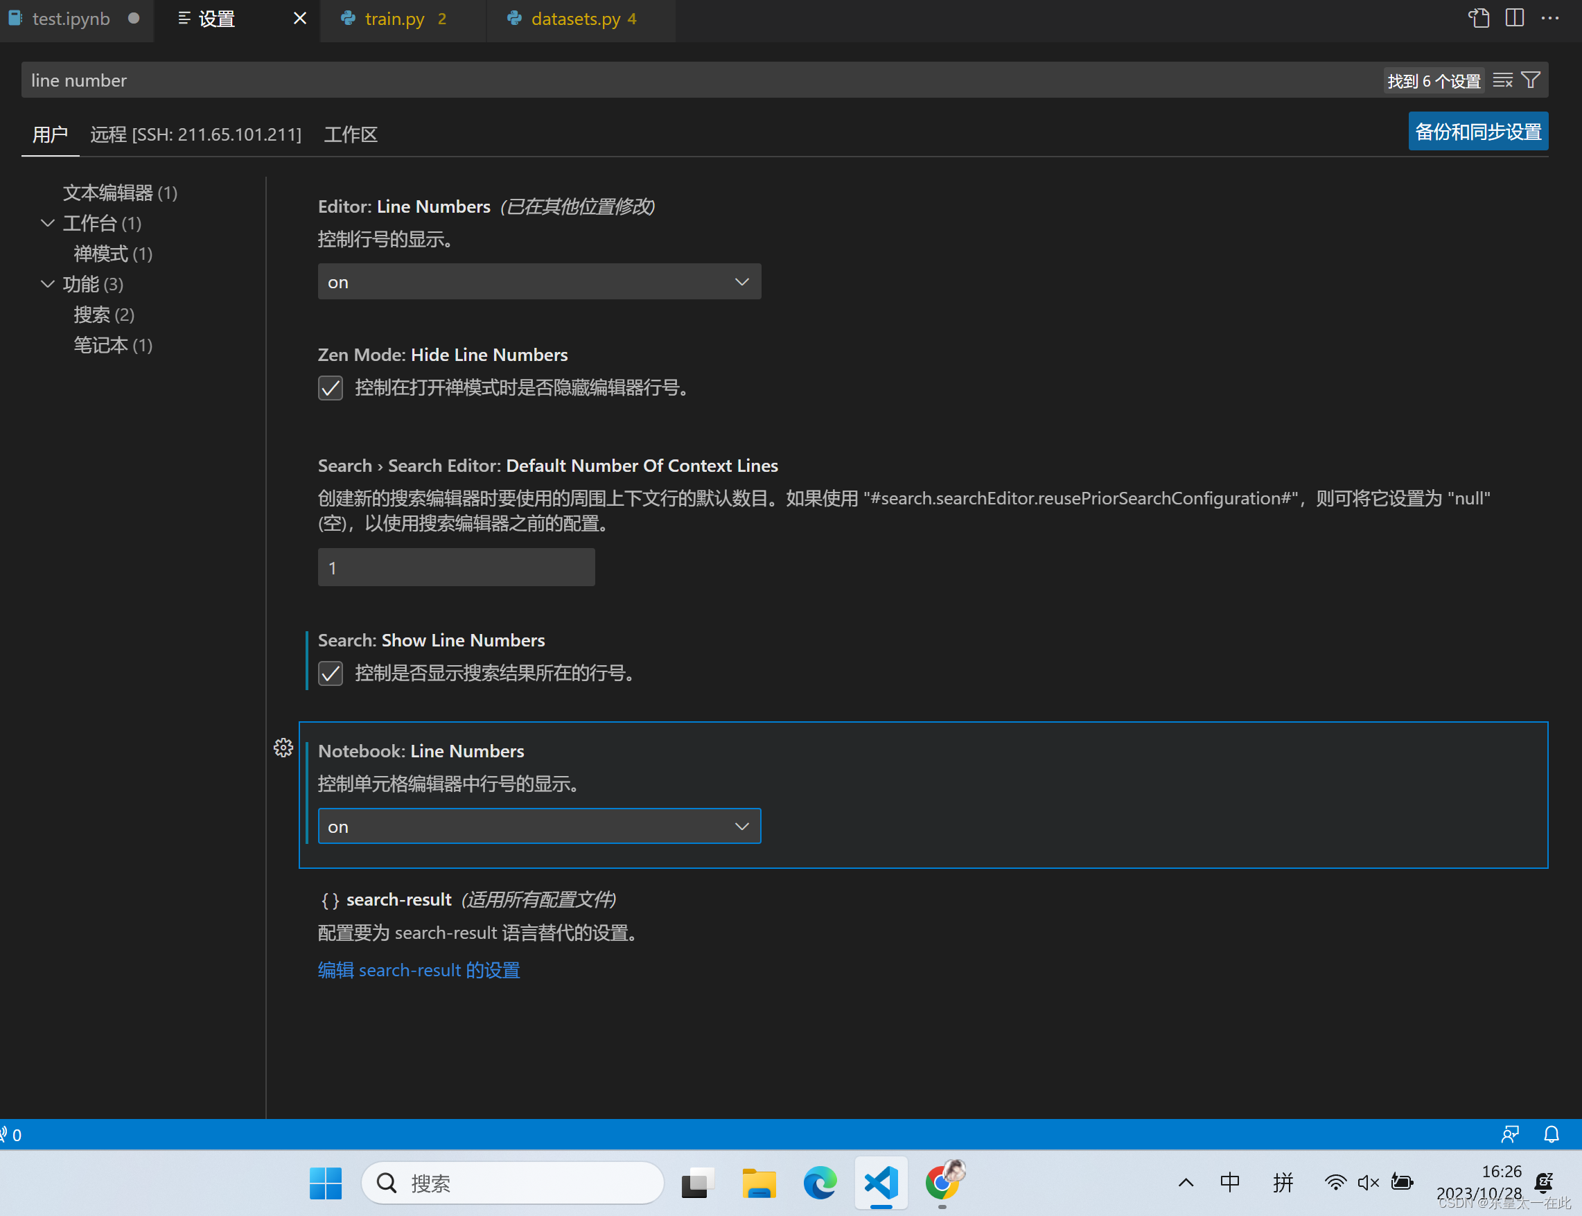Uncheck Zen Mode Hide Line Numbers
The height and width of the screenshot is (1216, 1582).
pyautogui.click(x=331, y=388)
